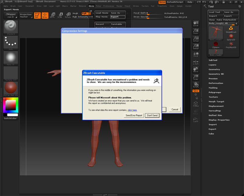The height and width of the screenshot is (196, 244).
Task: Click the ZBrush logo in the error dialog
Action: pyautogui.click(x=156, y=81)
